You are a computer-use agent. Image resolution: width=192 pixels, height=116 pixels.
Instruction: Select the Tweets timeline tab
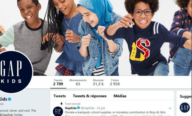(60, 96)
